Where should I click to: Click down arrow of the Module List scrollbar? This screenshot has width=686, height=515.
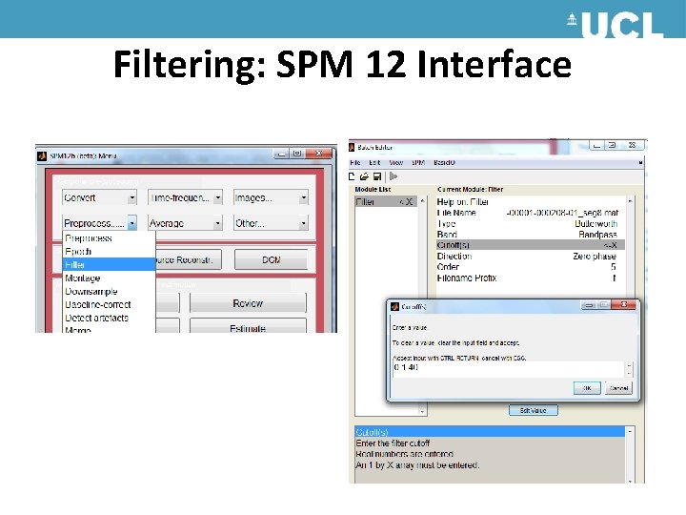[x=422, y=411]
